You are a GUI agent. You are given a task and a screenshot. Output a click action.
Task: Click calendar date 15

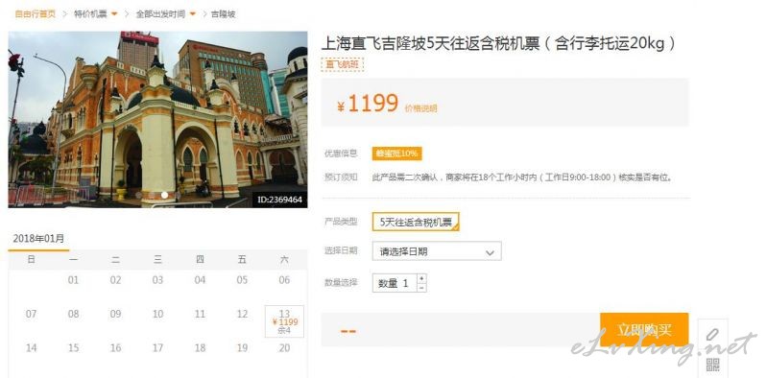point(73,348)
